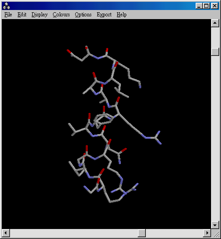
Task: Click horizontal scrollbar track left of thumb
Action: (x=74, y=233)
